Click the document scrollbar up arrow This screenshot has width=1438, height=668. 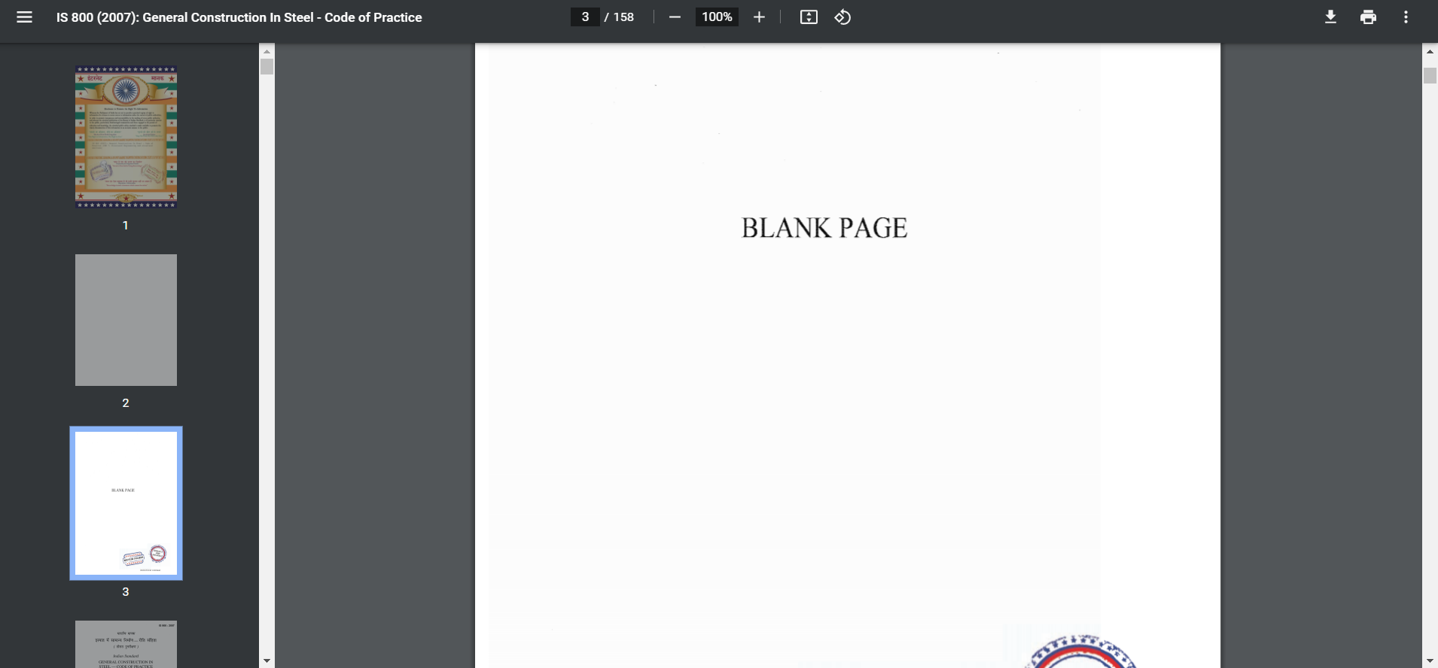[x=1430, y=51]
